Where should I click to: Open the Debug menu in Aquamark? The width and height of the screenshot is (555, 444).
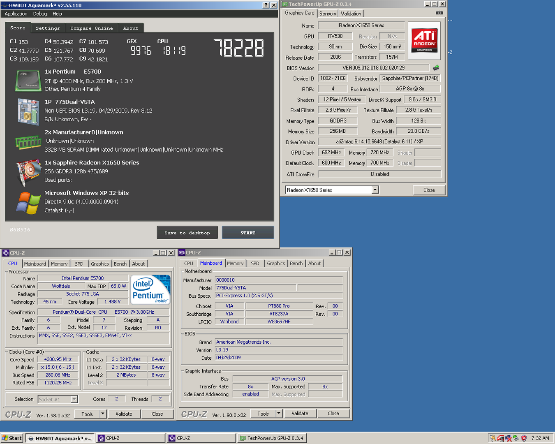[x=40, y=14]
